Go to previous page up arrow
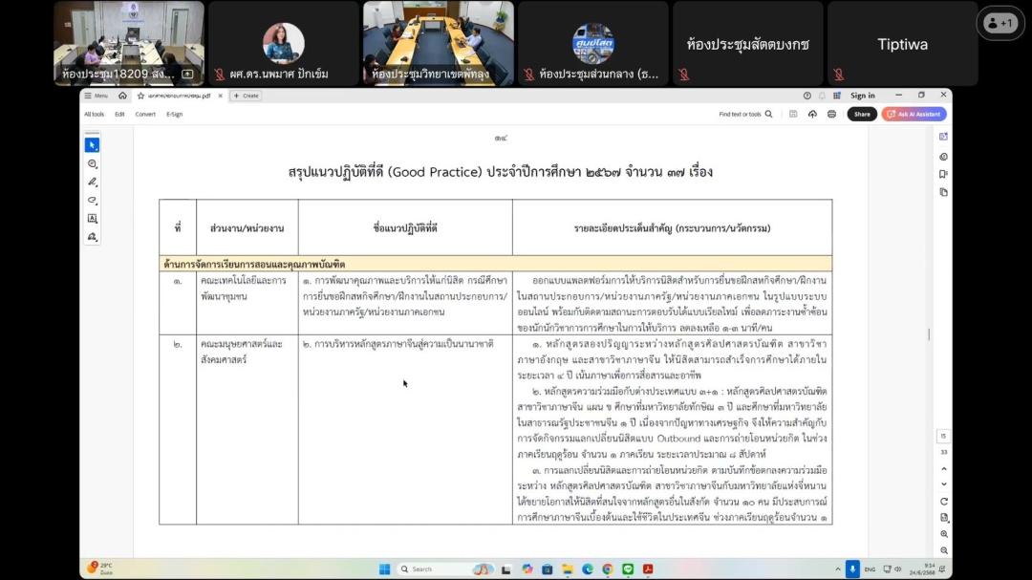 944,469
